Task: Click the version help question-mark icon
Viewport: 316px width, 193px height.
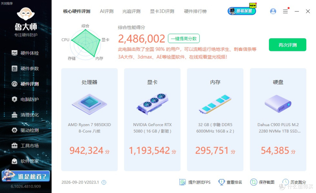Action: point(104,182)
